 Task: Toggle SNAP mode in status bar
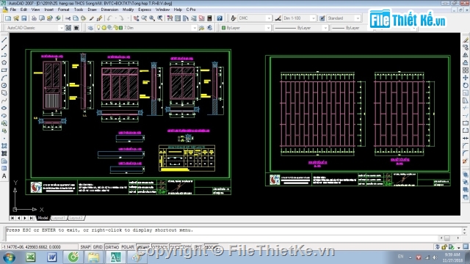(x=85, y=247)
